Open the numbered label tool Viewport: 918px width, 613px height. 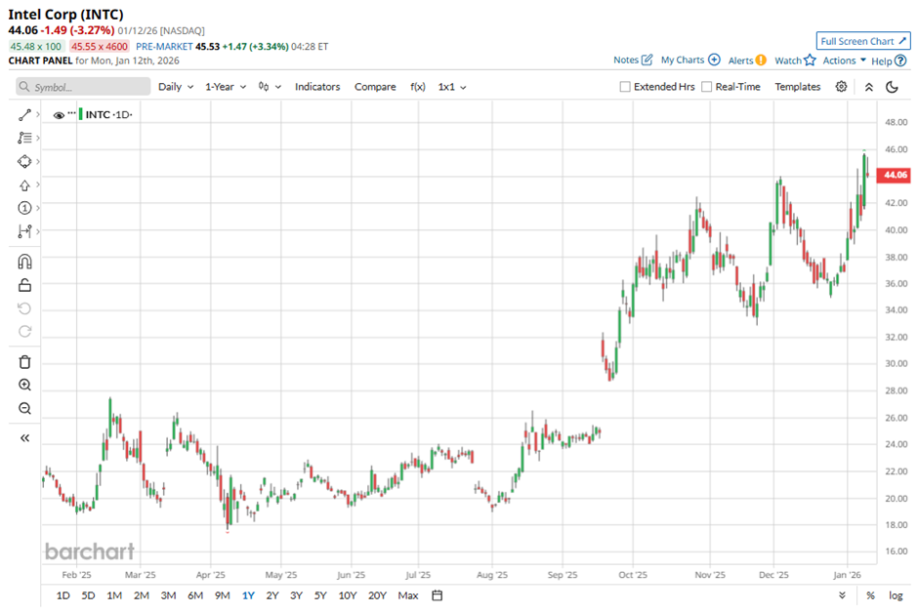[x=24, y=208]
